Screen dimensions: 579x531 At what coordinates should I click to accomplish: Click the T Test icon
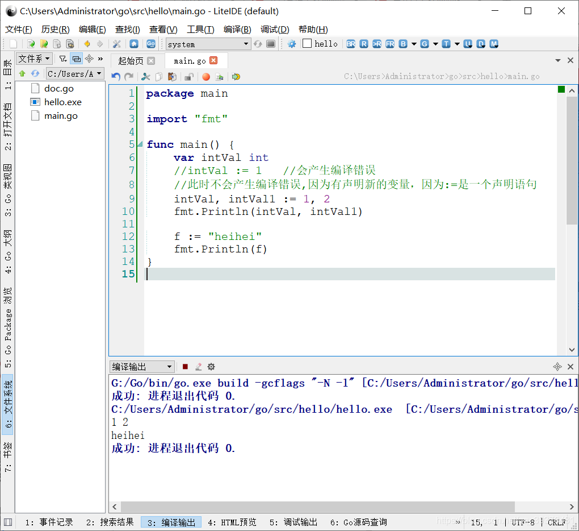pyautogui.click(x=446, y=44)
